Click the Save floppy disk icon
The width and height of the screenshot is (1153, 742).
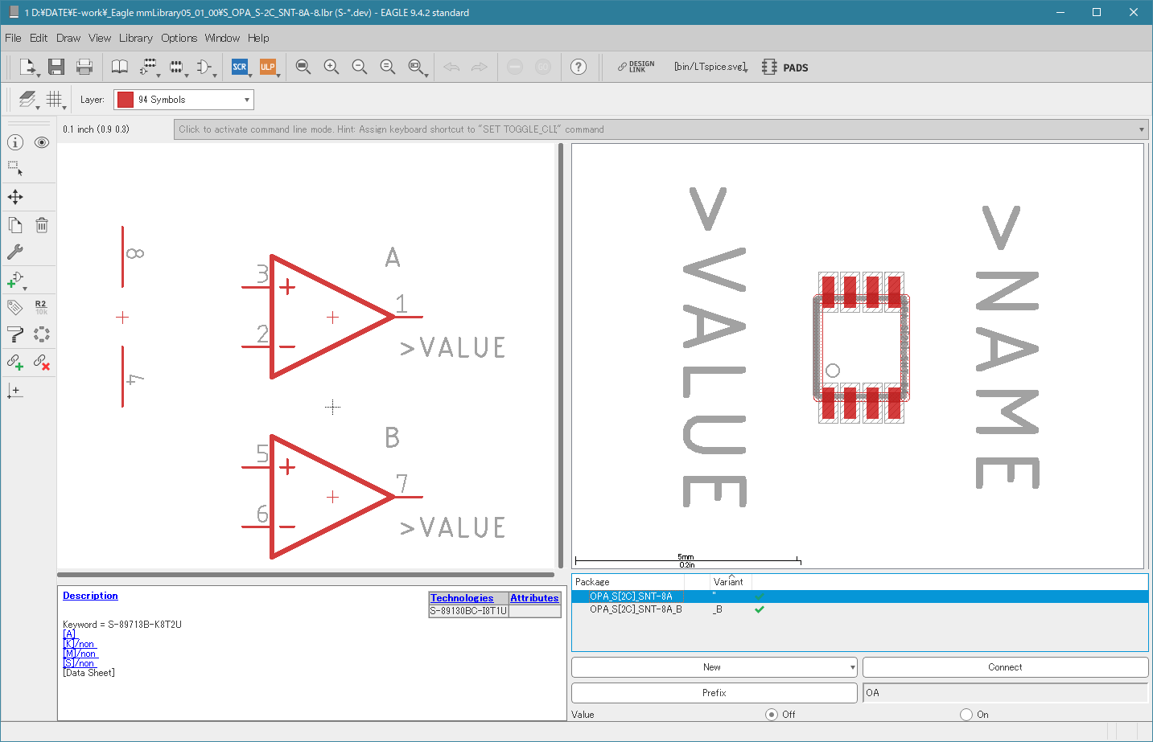56,67
